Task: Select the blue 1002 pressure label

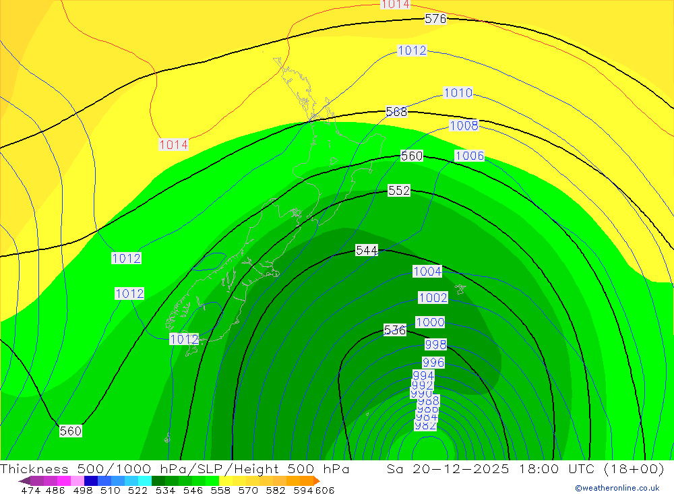Action: tap(433, 297)
